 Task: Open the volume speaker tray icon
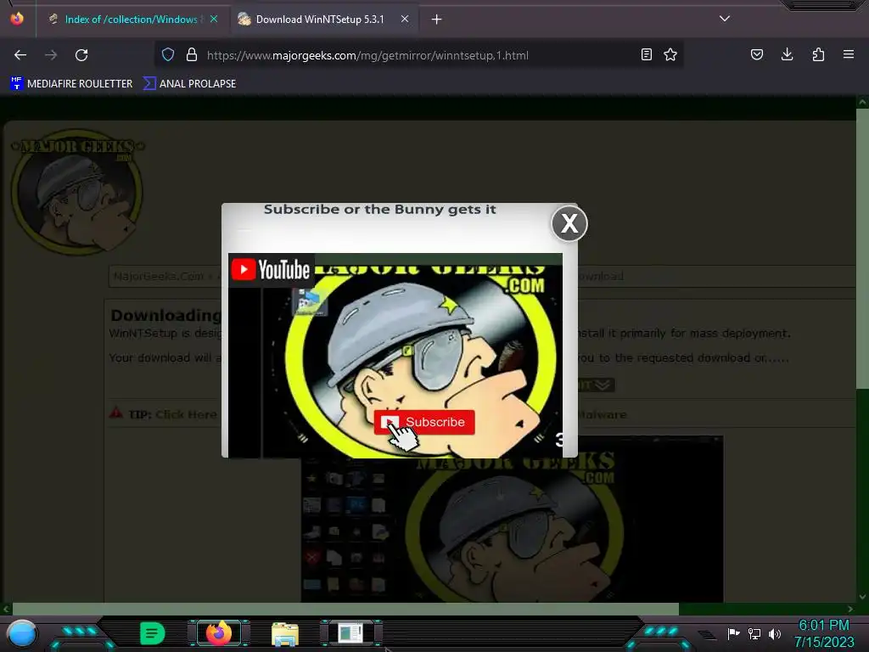pos(774,633)
